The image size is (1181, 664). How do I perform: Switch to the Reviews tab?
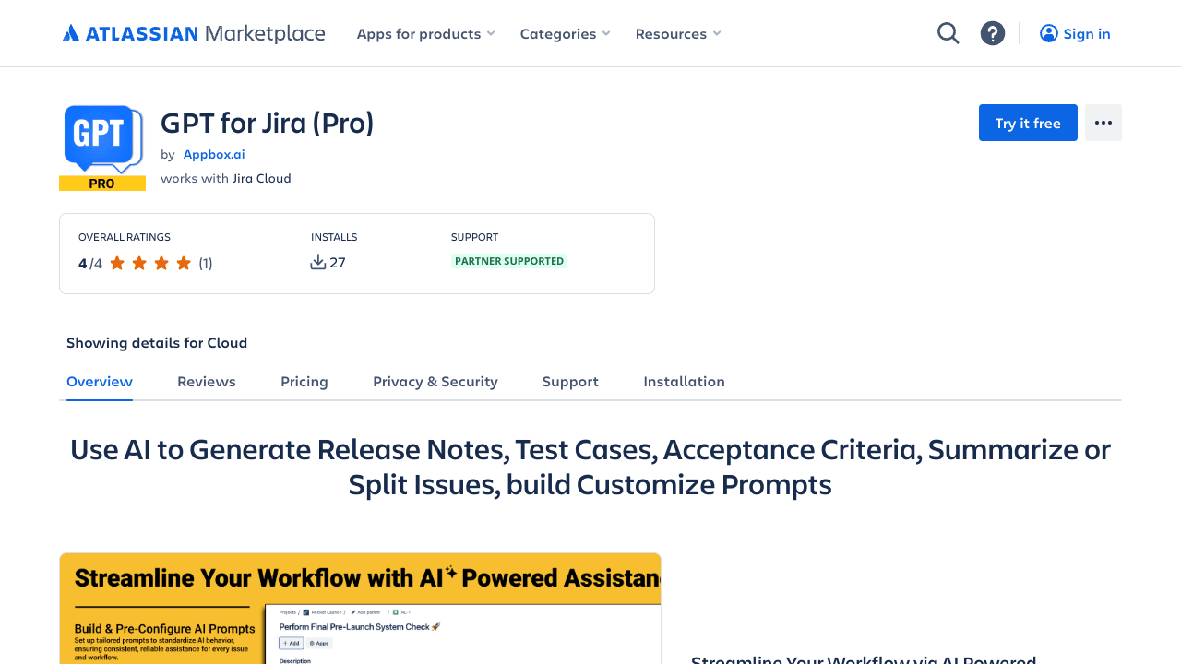click(206, 381)
